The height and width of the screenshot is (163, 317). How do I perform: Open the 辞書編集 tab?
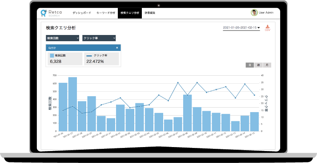pyautogui.click(x=150, y=13)
